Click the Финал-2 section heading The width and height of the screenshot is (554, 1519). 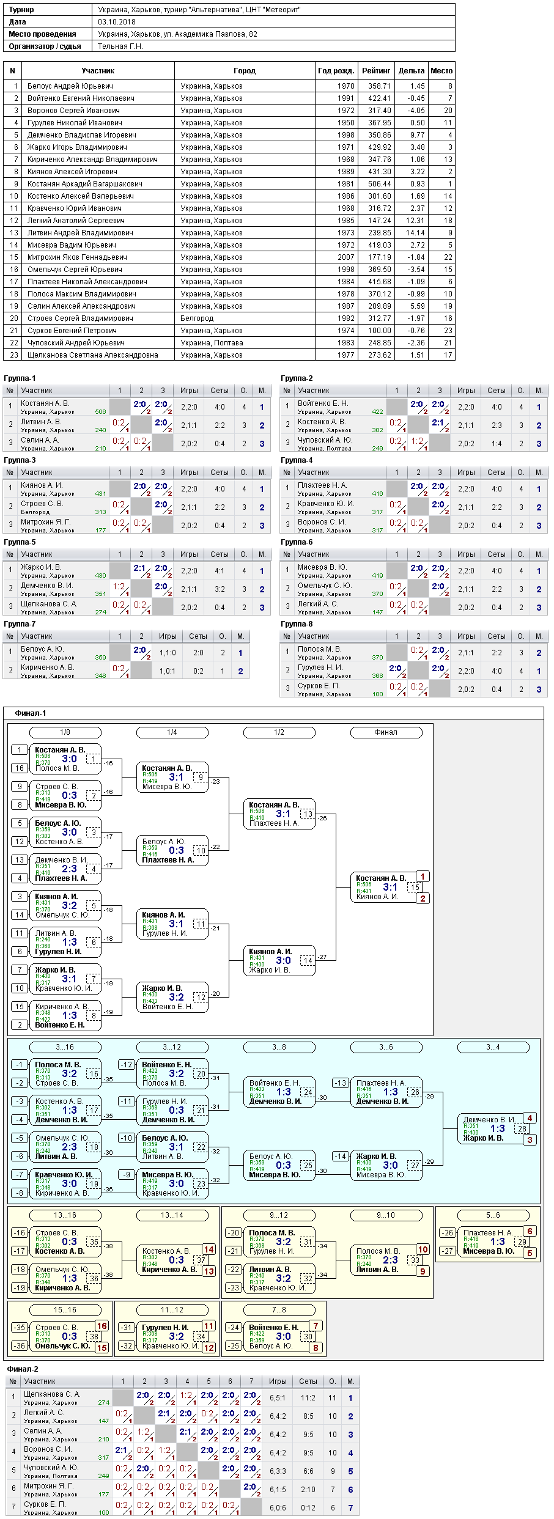pyautogui.click(x=23, y=1369)
